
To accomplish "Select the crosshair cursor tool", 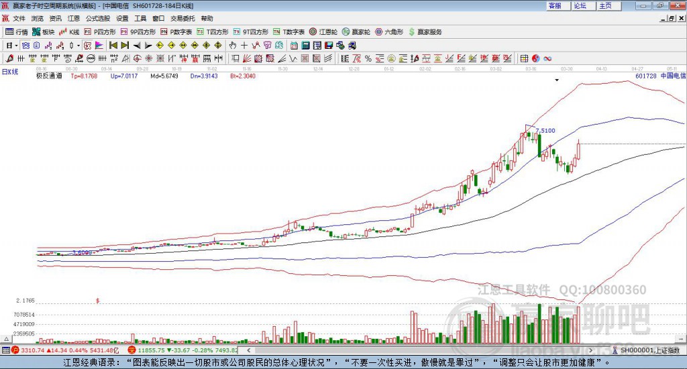I will tap(244, 46).
